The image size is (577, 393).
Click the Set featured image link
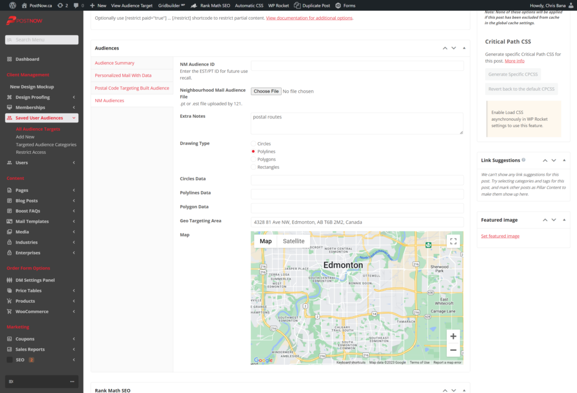500,236
